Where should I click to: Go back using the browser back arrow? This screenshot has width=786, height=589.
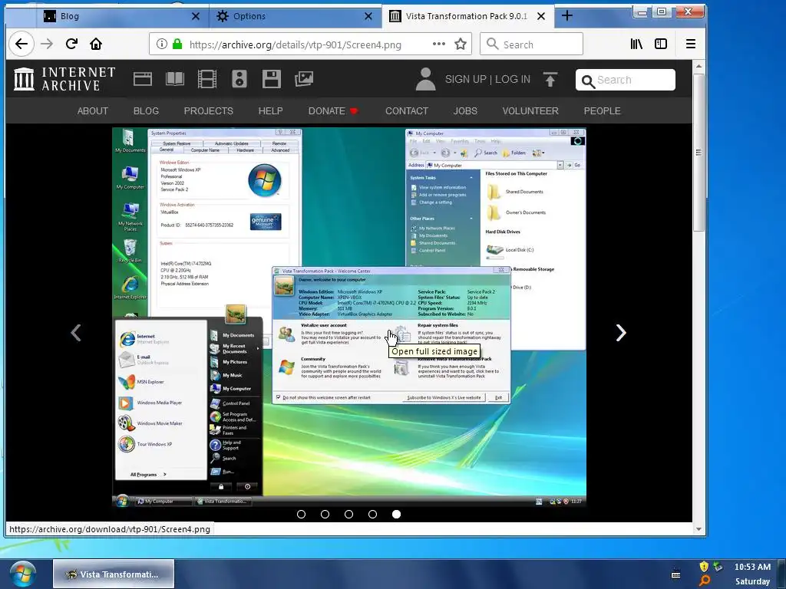point(21,44)
